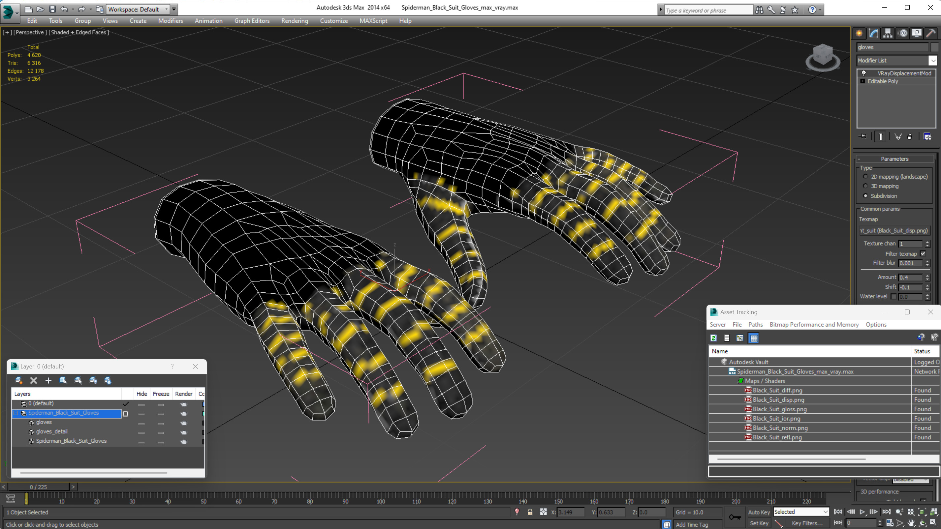The height and width of the screenshot is (529, 941).
Task: Open the Modifiers menu
Action: [171, 21]
